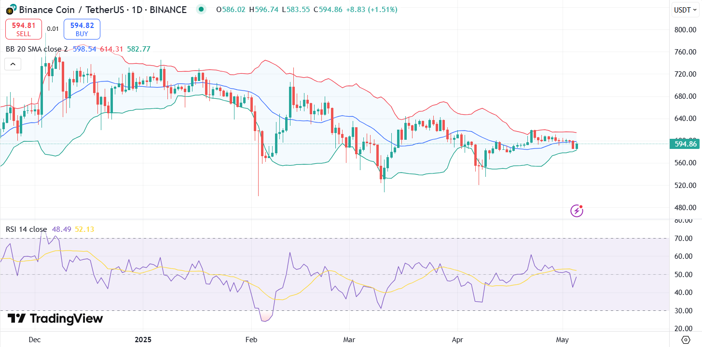
Task: Click the current price label 594.86
Action: point(686,144)
